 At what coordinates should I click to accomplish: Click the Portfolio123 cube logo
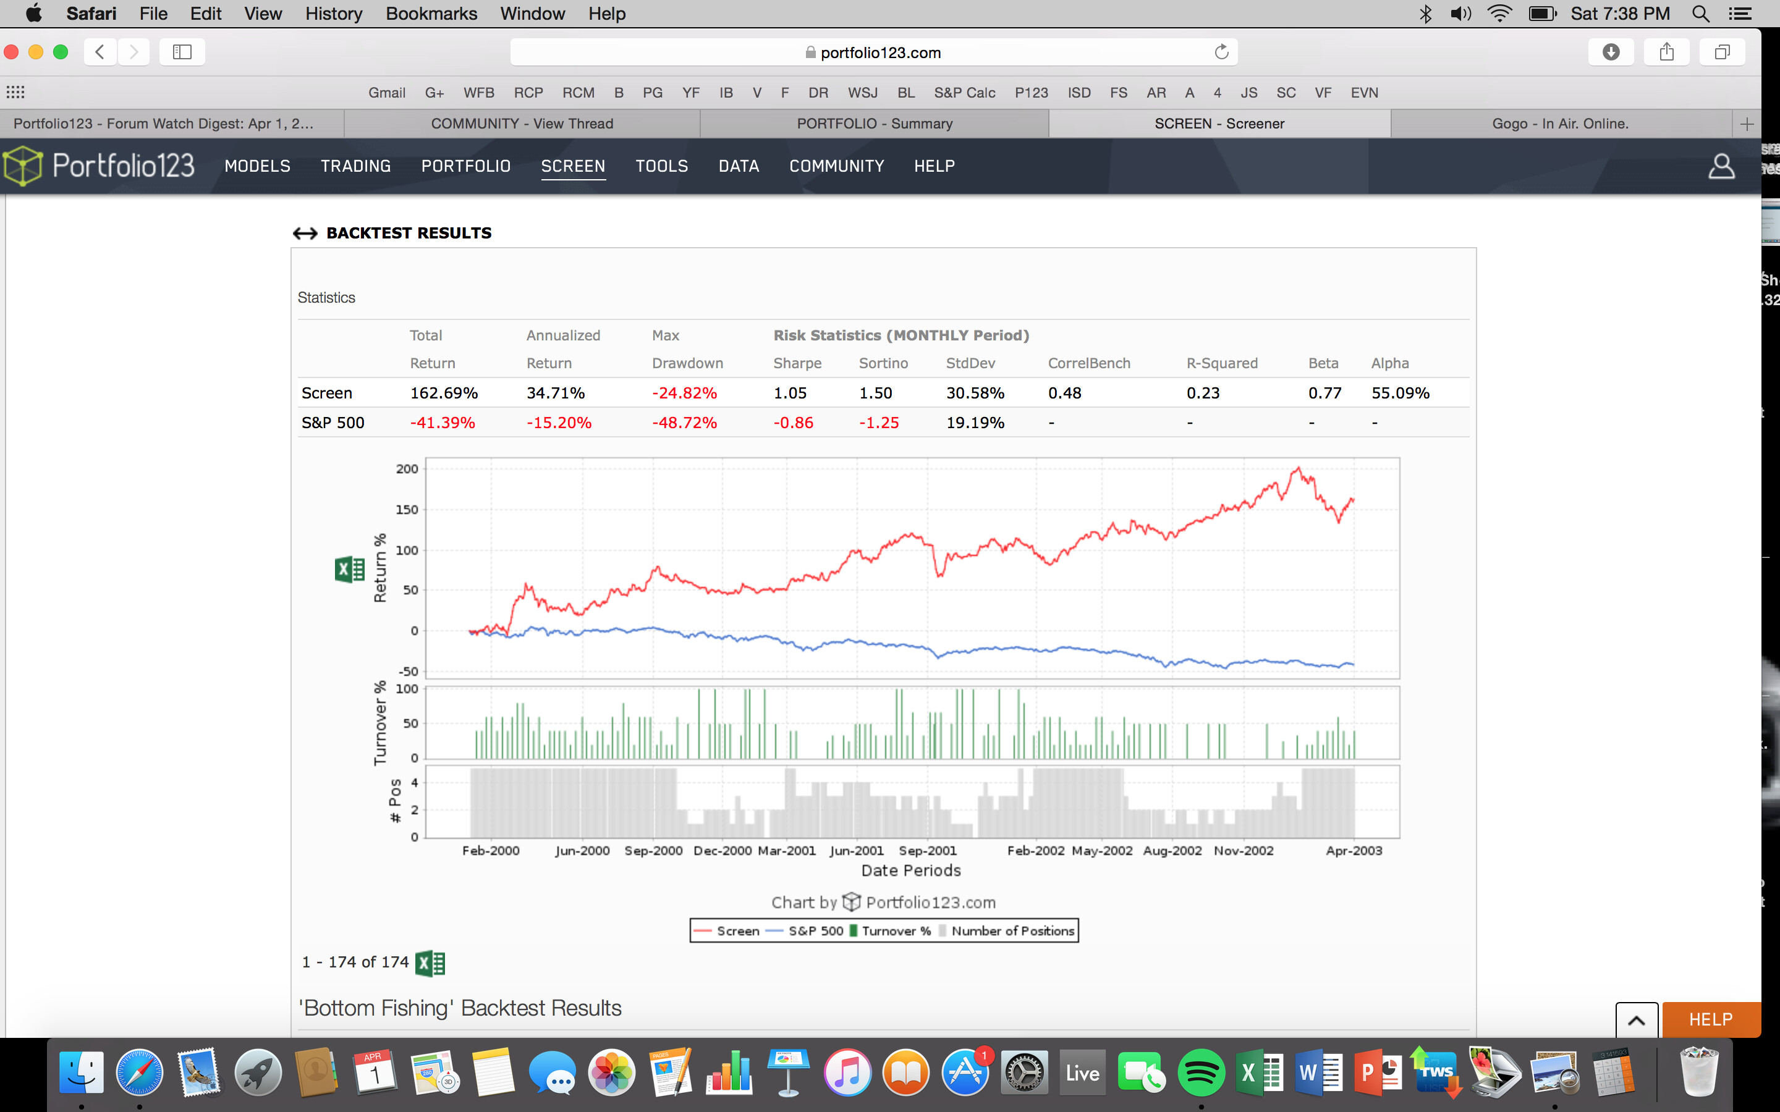[x=23, y=166]
